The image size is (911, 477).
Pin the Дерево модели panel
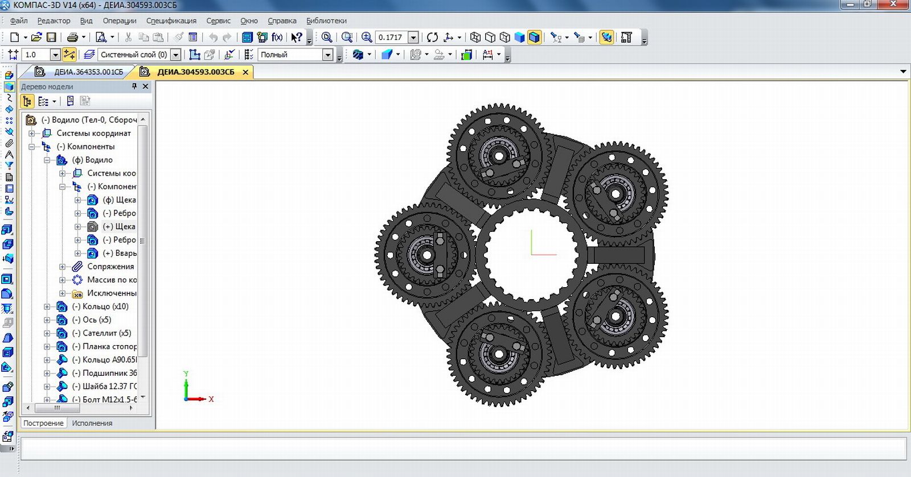tap(134, 86)
